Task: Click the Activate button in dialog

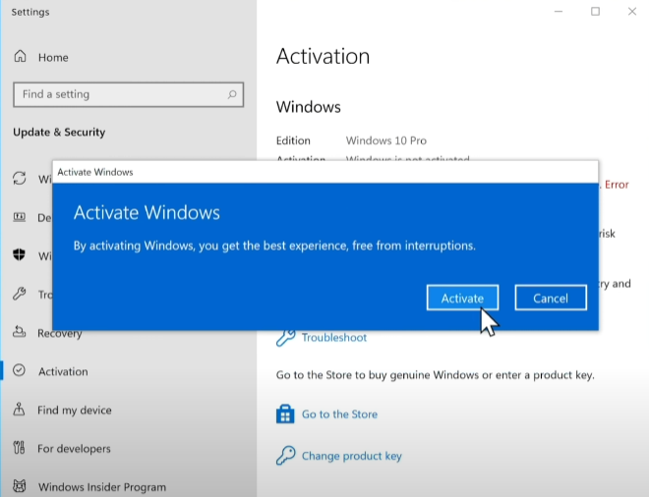Action: (x=462, y=298)
